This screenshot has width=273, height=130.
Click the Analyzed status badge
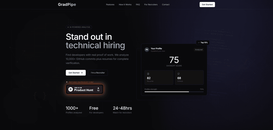click(199, 50)
